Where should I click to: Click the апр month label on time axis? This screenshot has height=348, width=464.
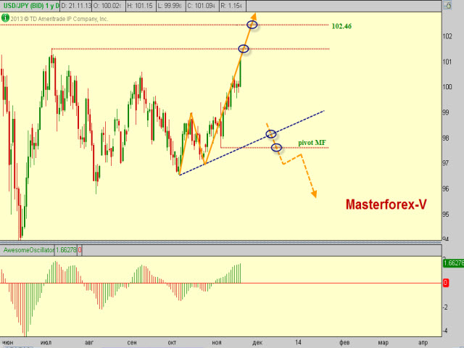[423, 343]
